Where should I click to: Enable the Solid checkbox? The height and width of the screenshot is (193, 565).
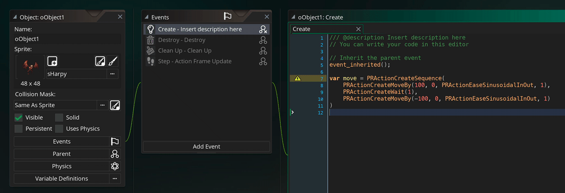pos(59,117)
